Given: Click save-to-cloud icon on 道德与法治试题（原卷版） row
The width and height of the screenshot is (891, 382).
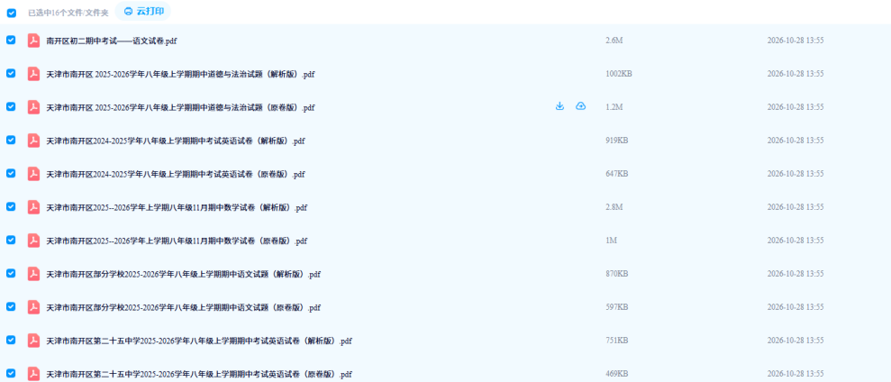Looking at the screenshot, I should (x=581, y=106).
